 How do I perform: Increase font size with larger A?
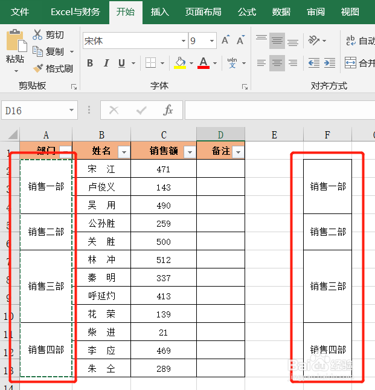click(226, 40)
